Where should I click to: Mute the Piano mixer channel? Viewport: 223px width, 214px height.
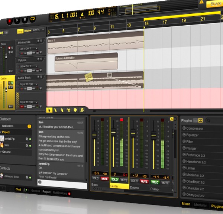(165, 182)
